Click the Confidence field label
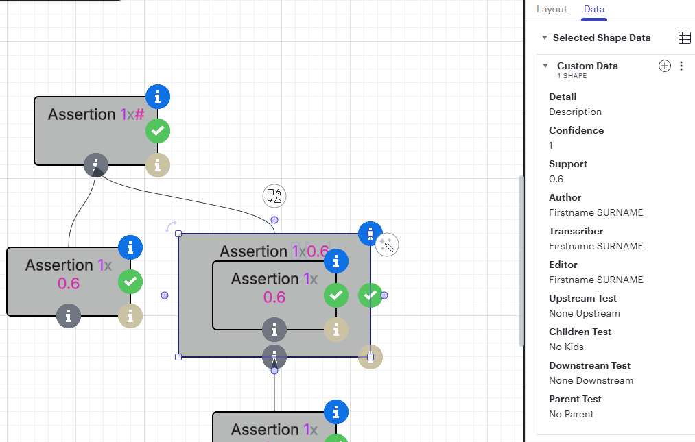The height and width of the screenshot is (442, 695). click(x=577, y=131)
